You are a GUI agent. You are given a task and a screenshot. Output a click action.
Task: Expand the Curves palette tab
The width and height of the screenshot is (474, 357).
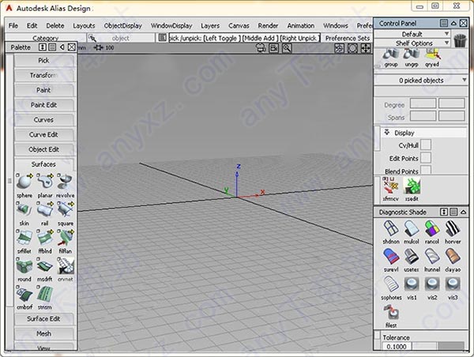(43, 120)
